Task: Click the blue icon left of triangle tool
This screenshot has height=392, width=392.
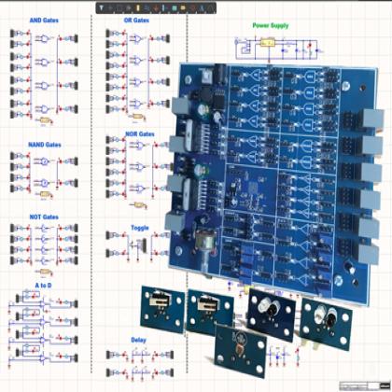Action: [201, 8]
